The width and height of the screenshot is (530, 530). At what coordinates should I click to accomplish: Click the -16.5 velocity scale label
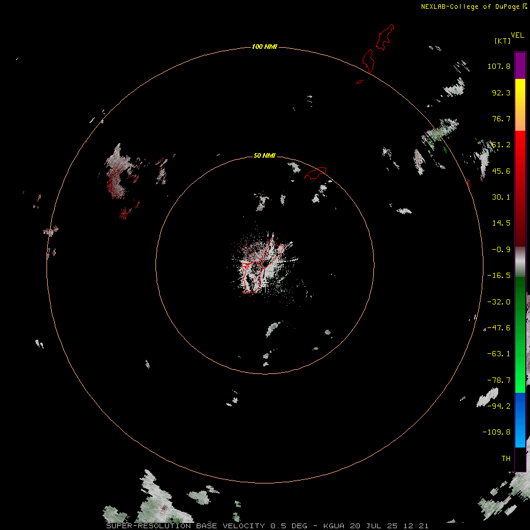pyautogui.click(x=499, y=276)
